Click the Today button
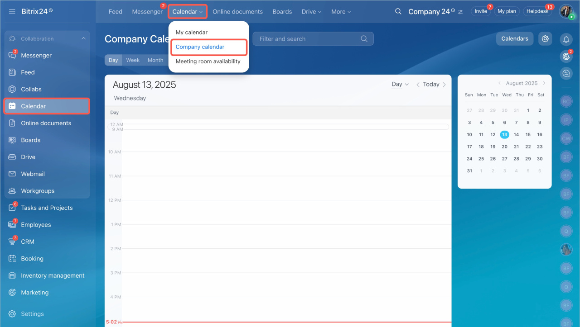 (431, 85)
